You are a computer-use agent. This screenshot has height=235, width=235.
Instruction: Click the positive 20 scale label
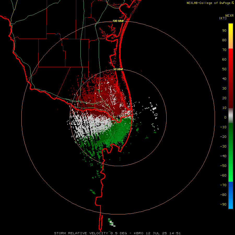tap(224, 98)
